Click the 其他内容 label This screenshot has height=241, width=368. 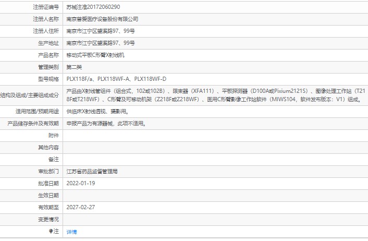[48, 148]
